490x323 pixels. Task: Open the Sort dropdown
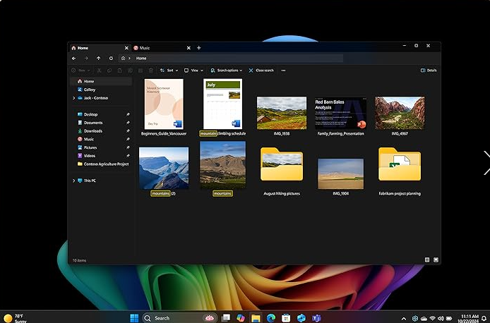[169, 71]
